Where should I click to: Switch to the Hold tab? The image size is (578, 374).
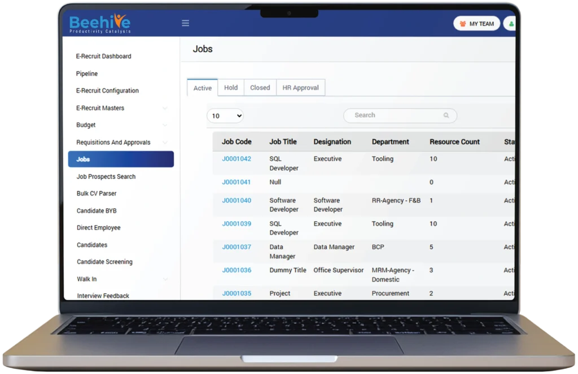[231, 87]
